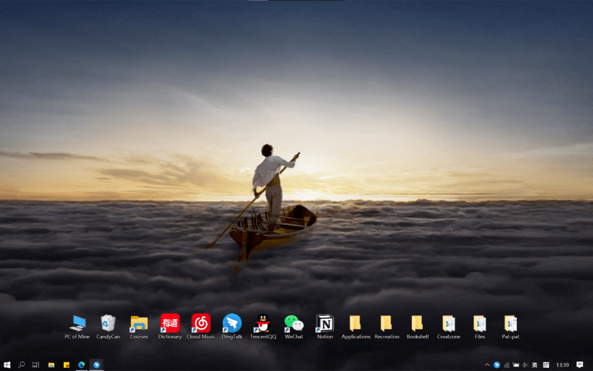Open the DingTalk desktop shortcut
The width and height of the screenshot is (593, 371).
point(232,323)
